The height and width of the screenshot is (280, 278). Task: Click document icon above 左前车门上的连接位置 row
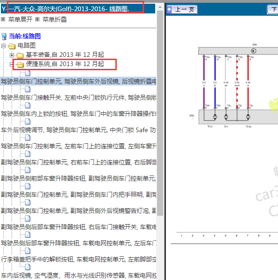tap(28, 138)
